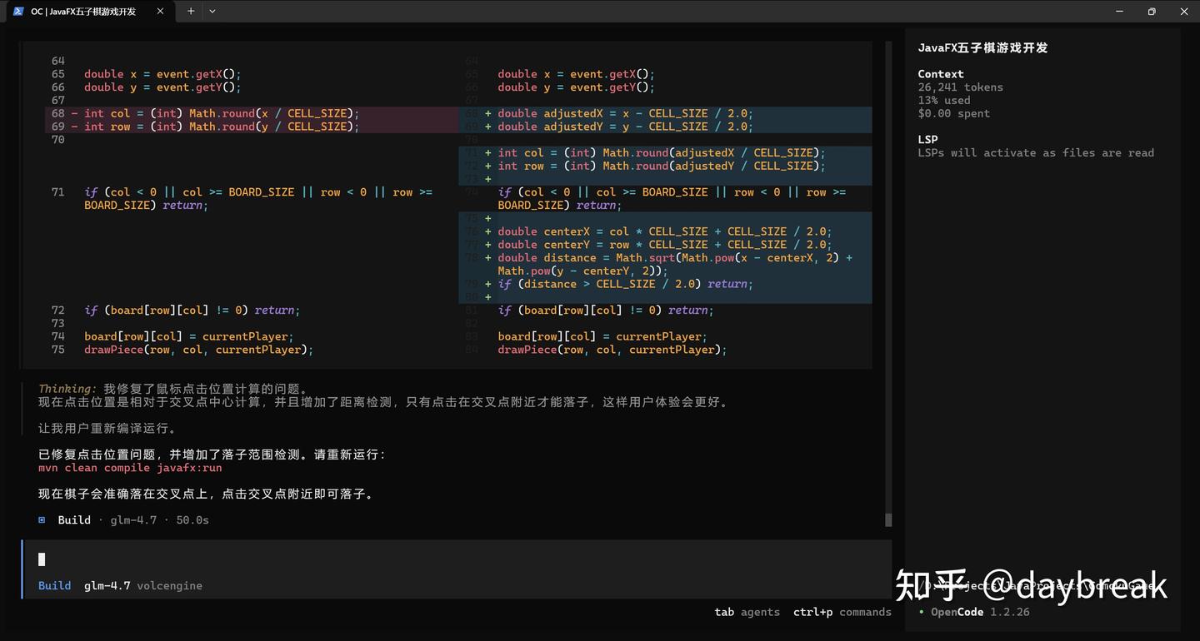Image resolution: width=1200 pixels, height=641 pixels.
Task: Click line 75 'drawPiece(row, col, currentPlayer)' on left pane
Action: (x=198, y=350)
